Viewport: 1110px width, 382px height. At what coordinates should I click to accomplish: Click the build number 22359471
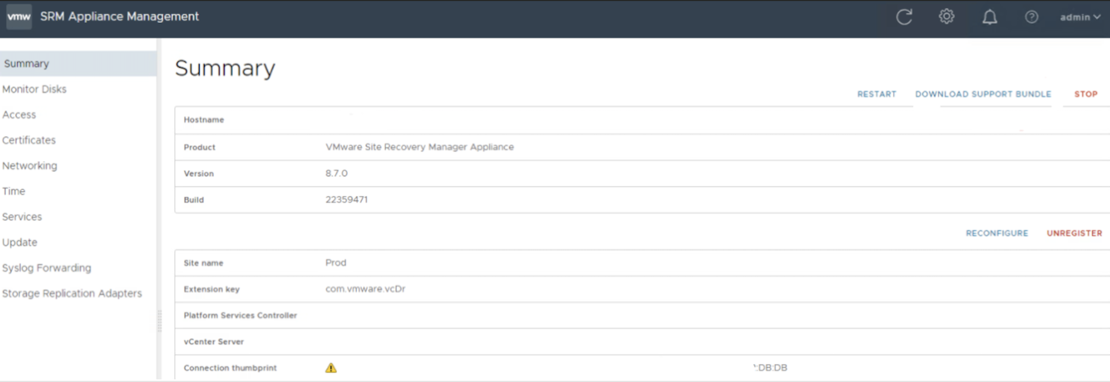tap(346, 200)
